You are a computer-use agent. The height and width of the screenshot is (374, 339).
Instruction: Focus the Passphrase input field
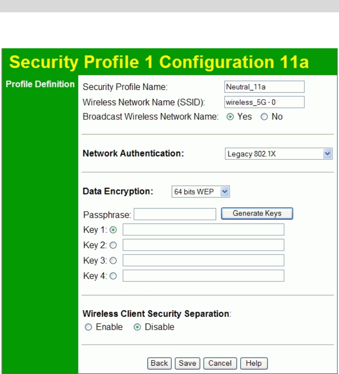(175, 214)
